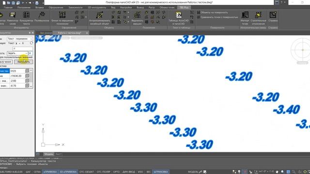Viewport: 310px width, 174px height.
Task: Toggle ДИН-ВВОД dynamic input in status bar
Action: point(129,172)
